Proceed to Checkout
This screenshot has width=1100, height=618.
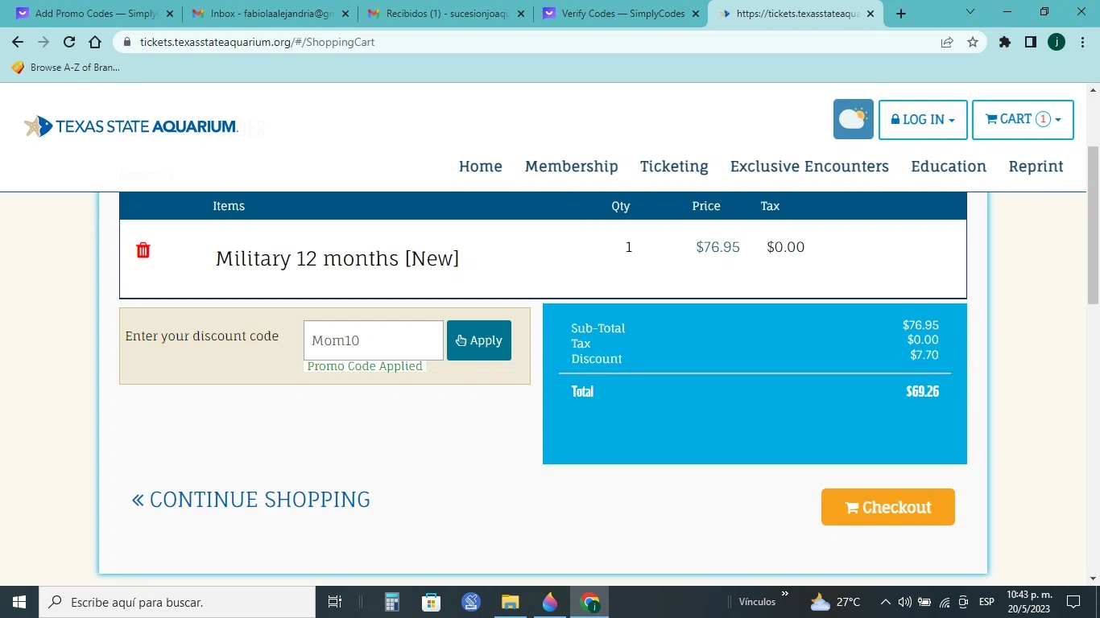point(888,507)
